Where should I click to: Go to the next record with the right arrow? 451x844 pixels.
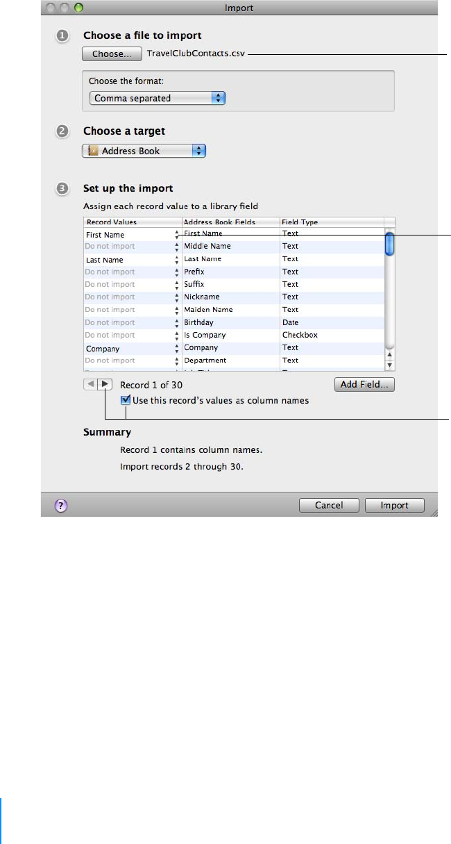coord(105,383)
